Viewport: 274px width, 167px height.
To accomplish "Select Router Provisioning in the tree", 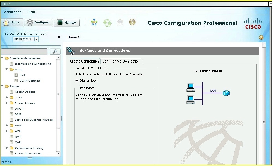I will coord(28,154).
